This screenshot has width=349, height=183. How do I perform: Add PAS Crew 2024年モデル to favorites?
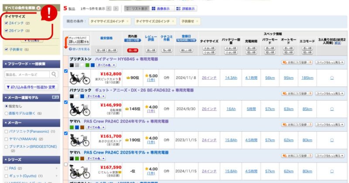point(297,125)
